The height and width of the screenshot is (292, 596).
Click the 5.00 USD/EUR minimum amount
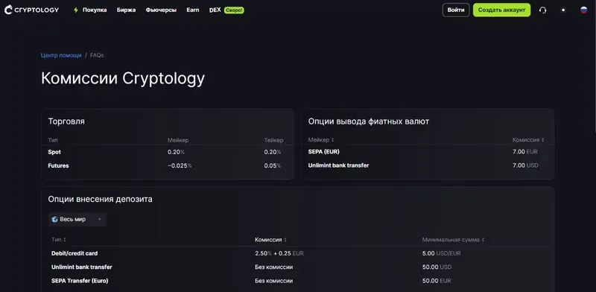441,253
